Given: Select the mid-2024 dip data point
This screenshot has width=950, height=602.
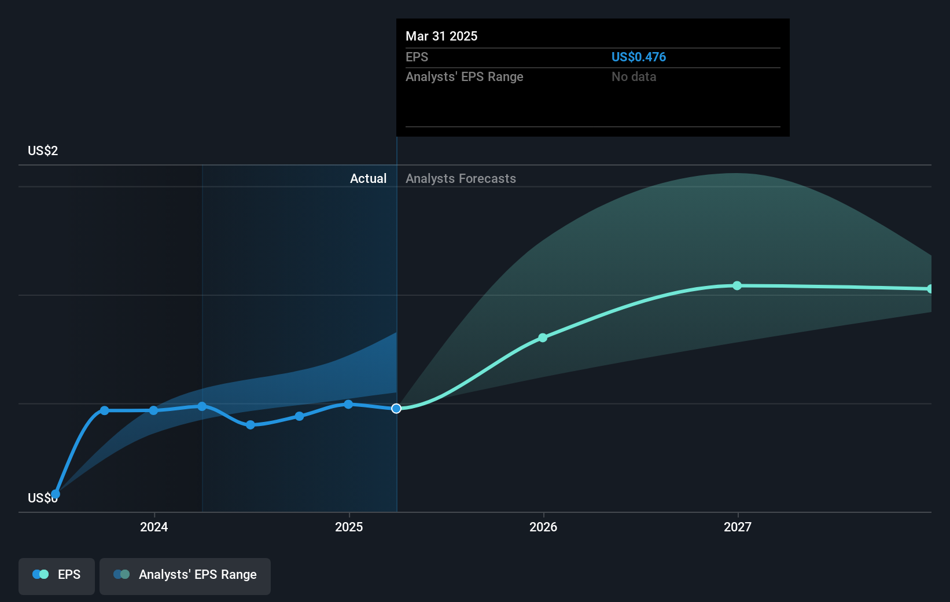Looking at the screenshot, I should (x=250, y=425).
